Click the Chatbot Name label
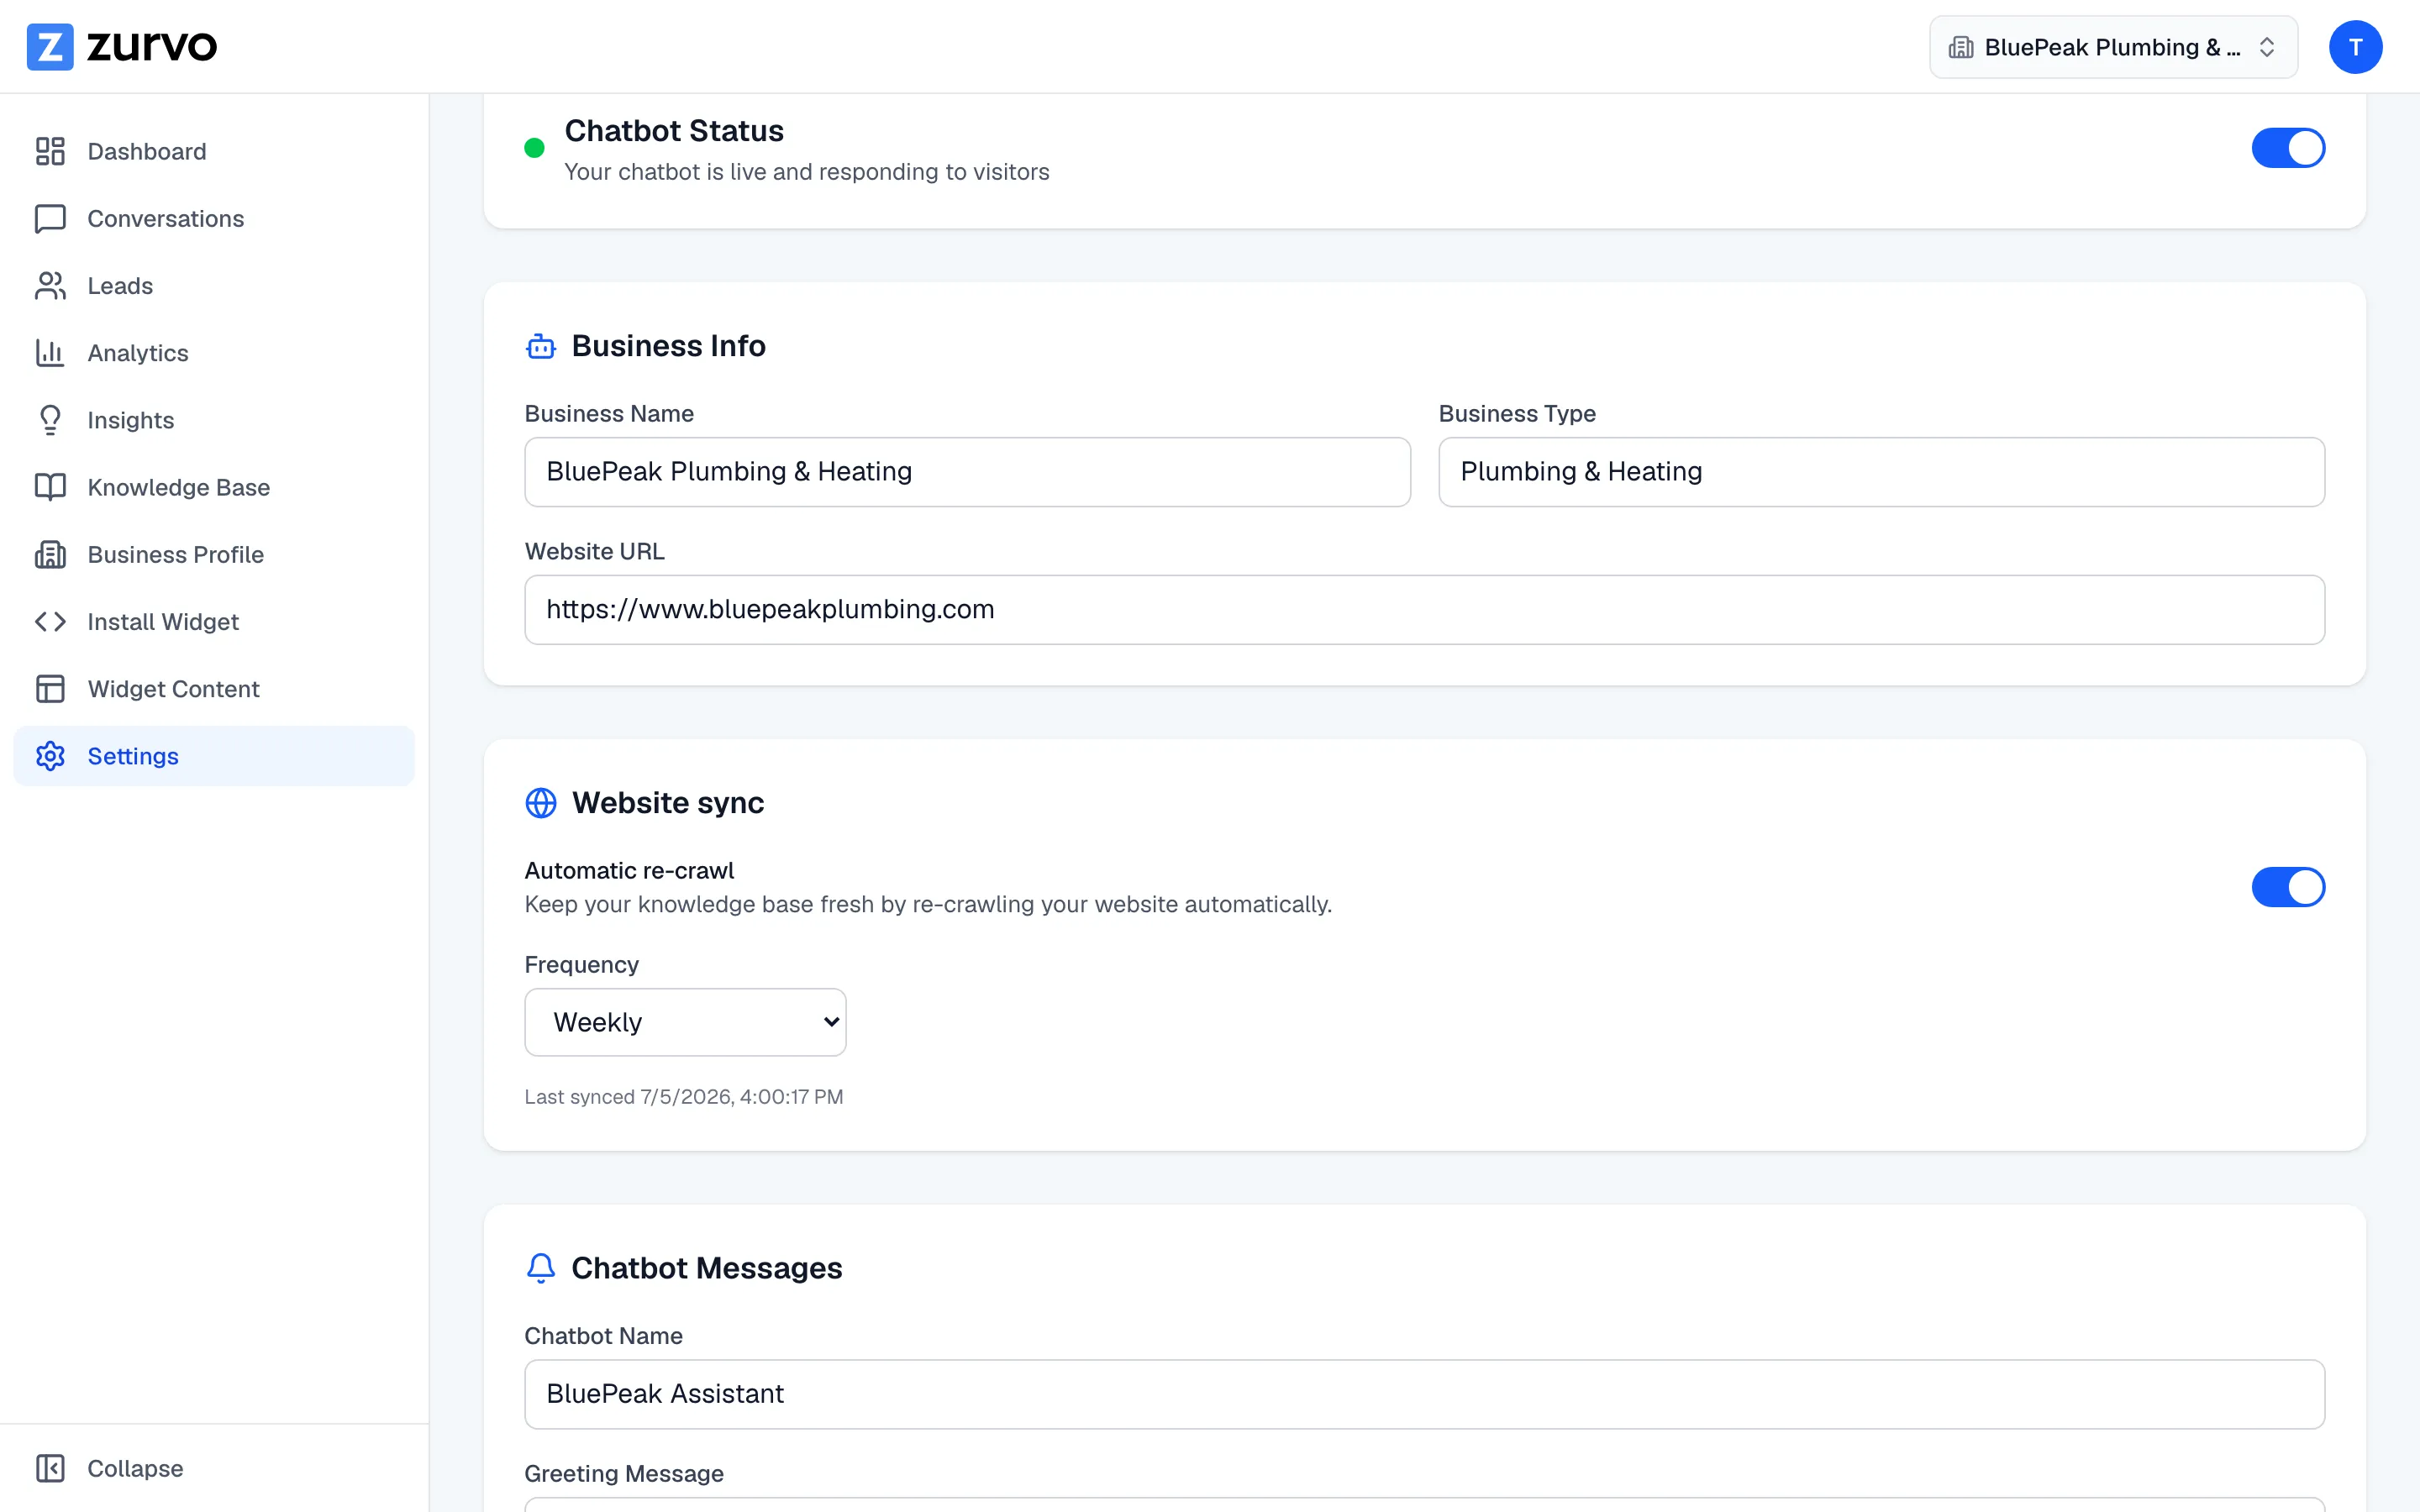This screenshot has height=1512, width=2420. pos(603,1336)
